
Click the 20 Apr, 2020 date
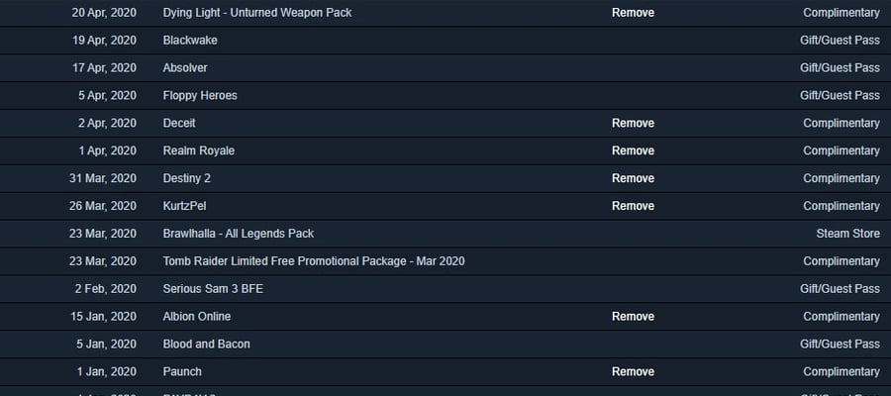coord(104,13)
